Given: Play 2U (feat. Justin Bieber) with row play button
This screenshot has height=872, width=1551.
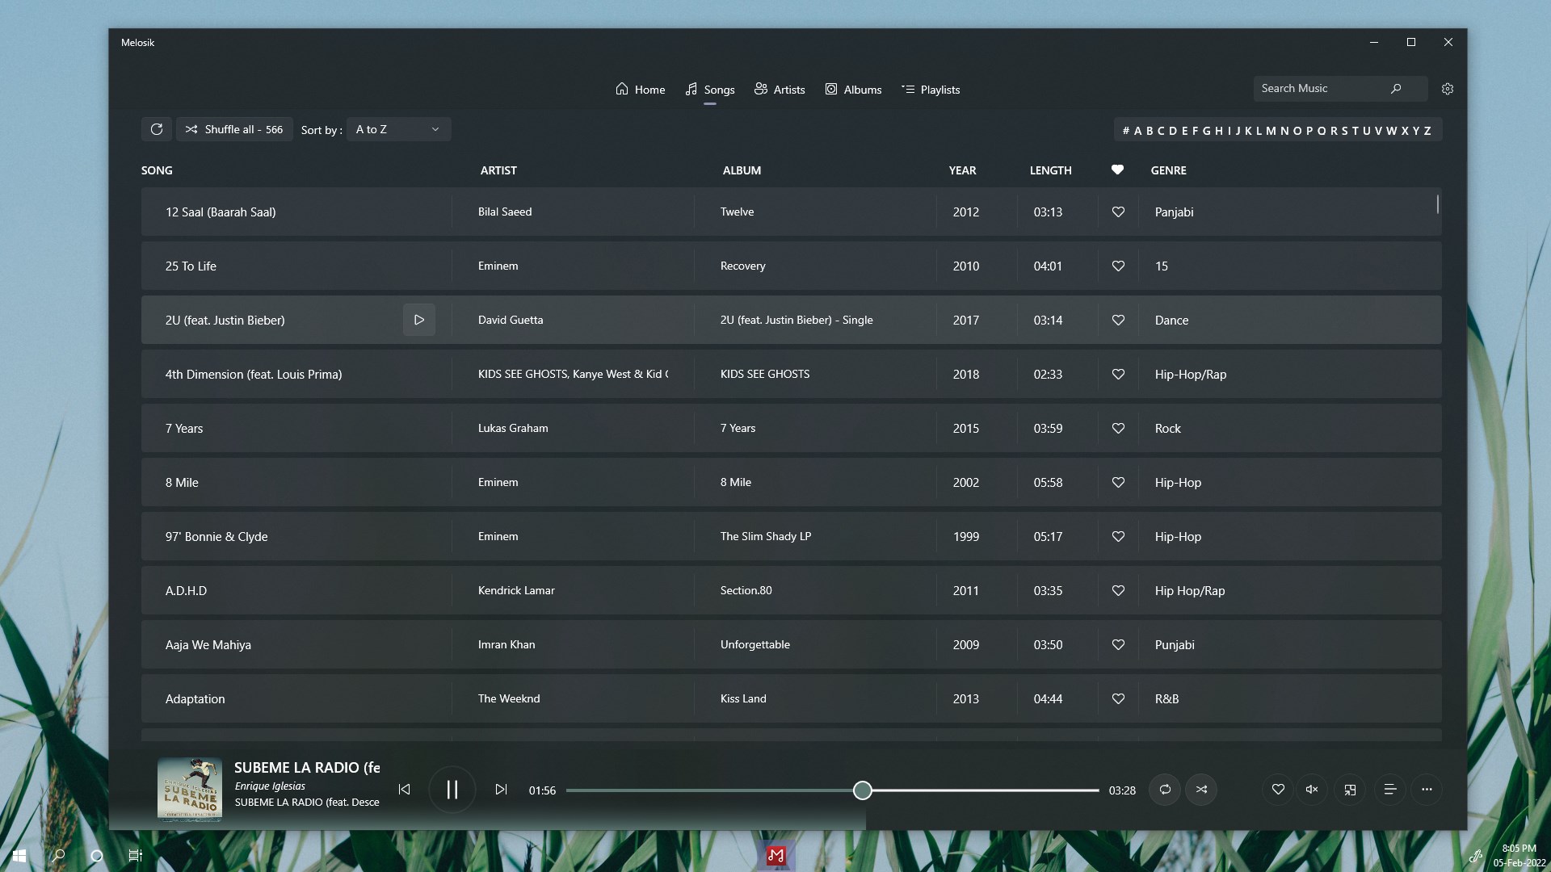Looking at the screenshot, I should pos(419,320).
